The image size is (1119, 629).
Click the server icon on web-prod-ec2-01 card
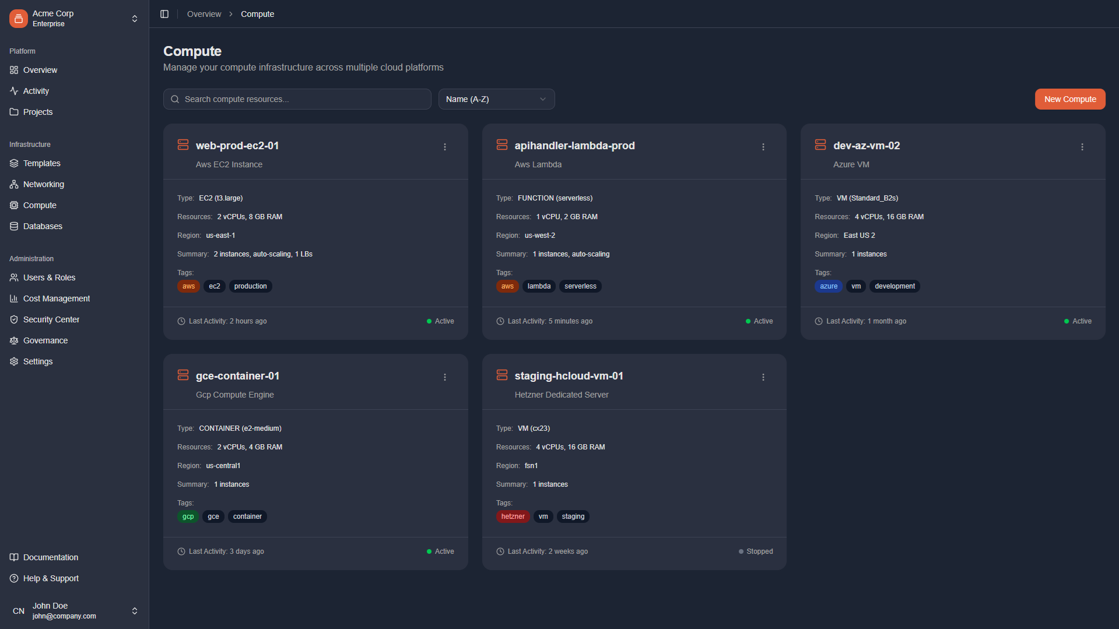(183, 145)
